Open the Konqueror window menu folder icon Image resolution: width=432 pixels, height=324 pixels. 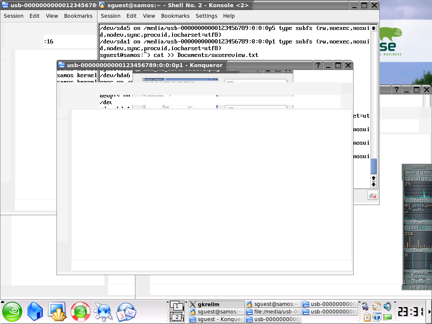(x=62, y=65)
